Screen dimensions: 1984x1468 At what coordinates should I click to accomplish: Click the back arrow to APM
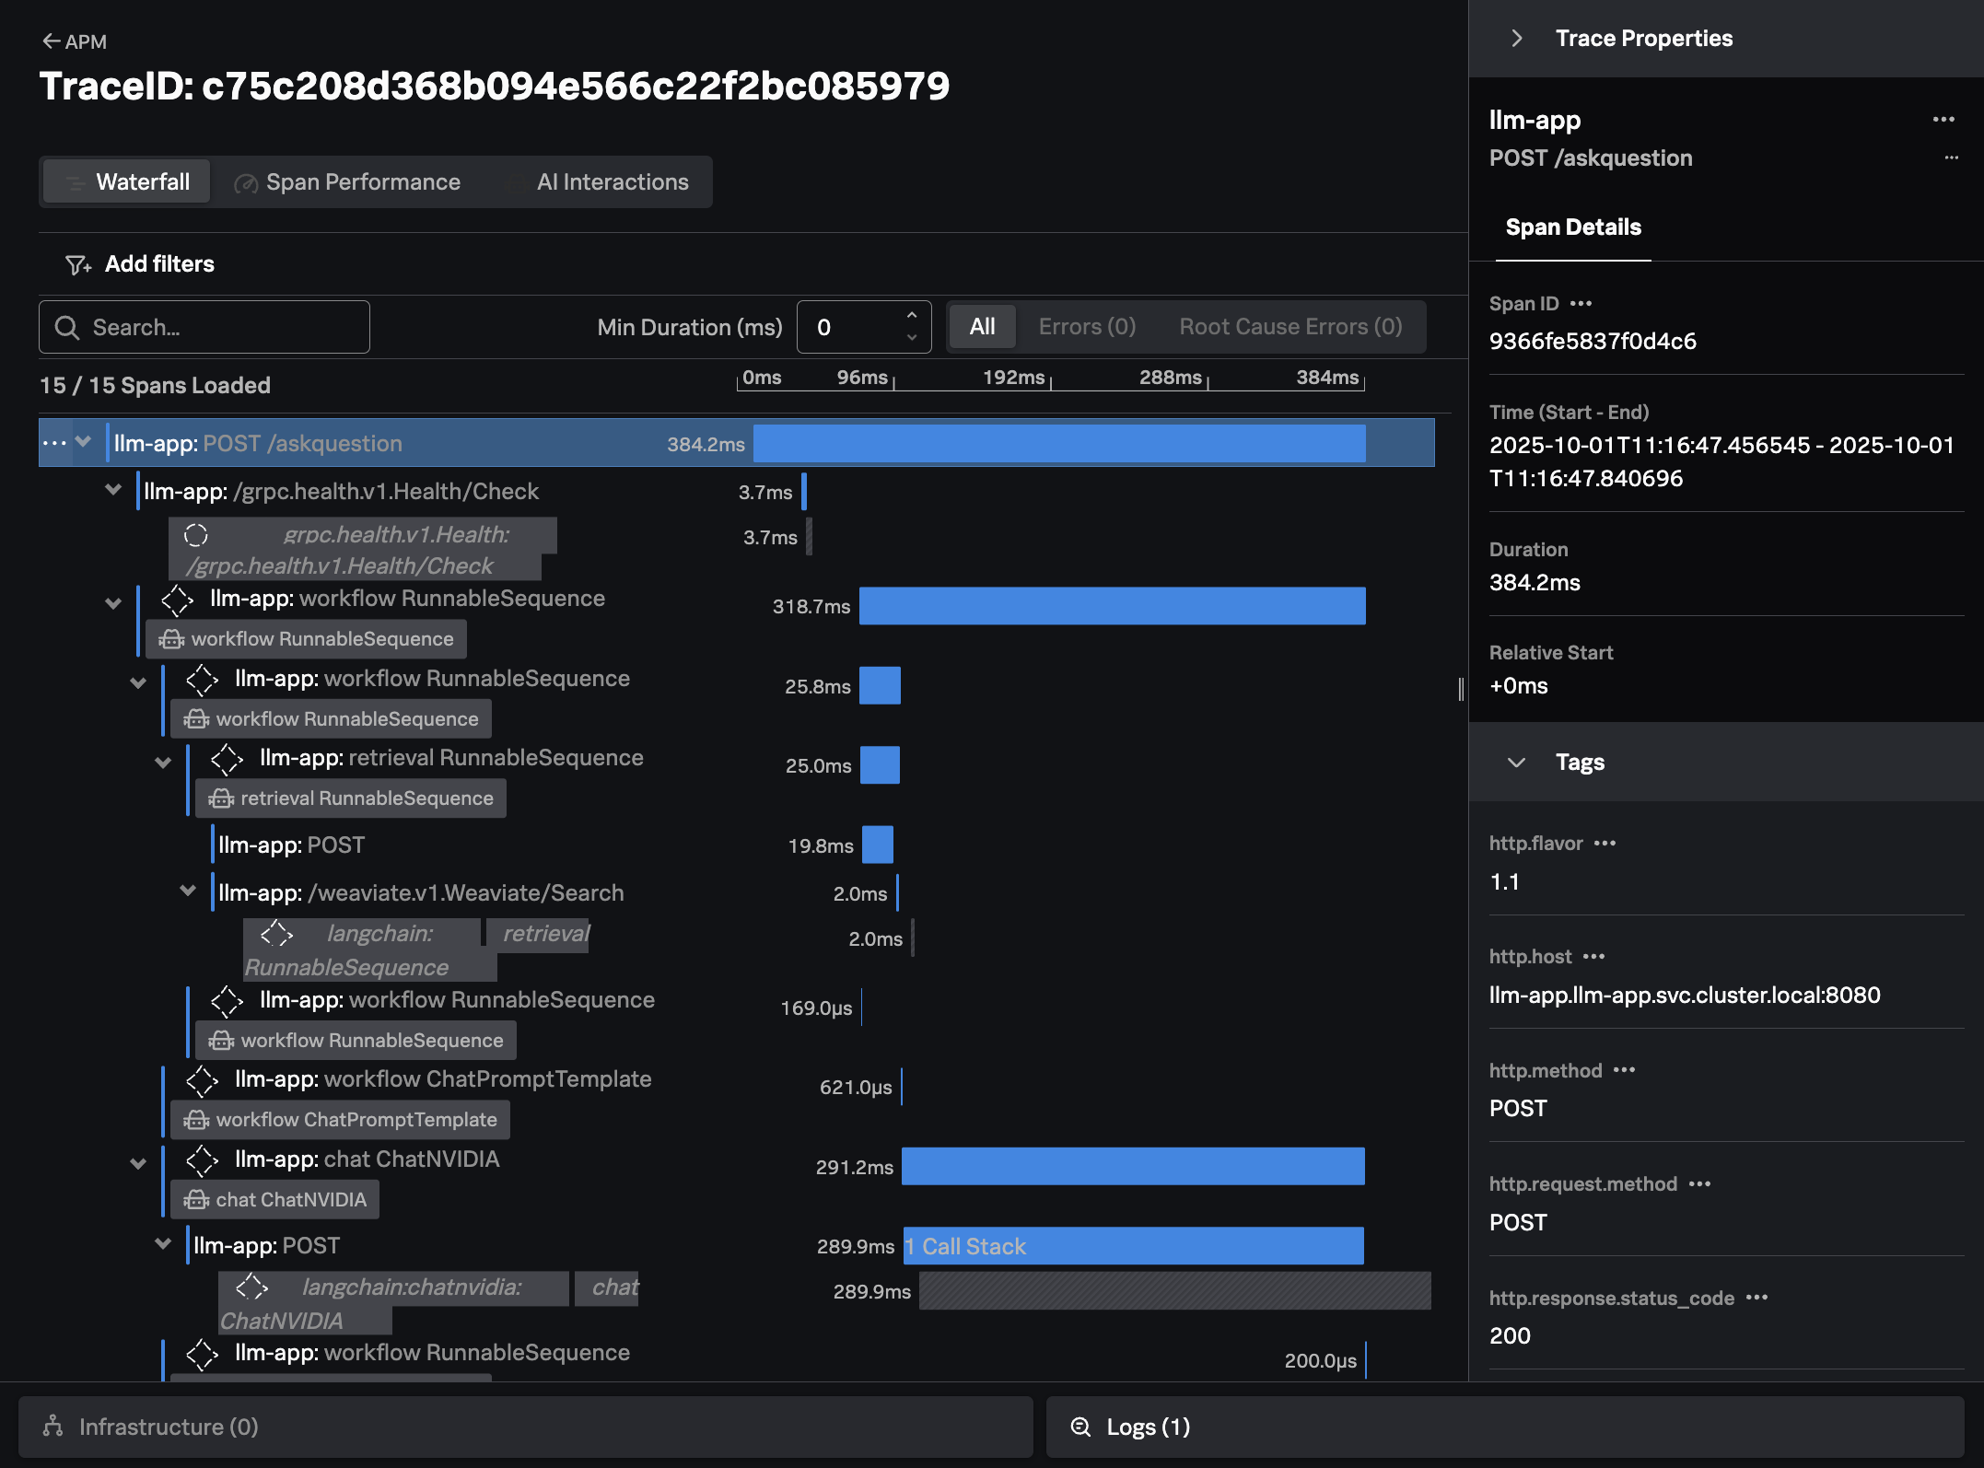point(52,41)
